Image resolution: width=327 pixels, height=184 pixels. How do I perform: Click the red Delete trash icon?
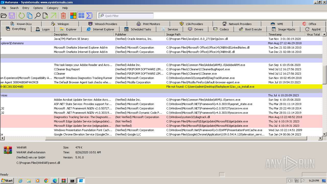point(63,16)
